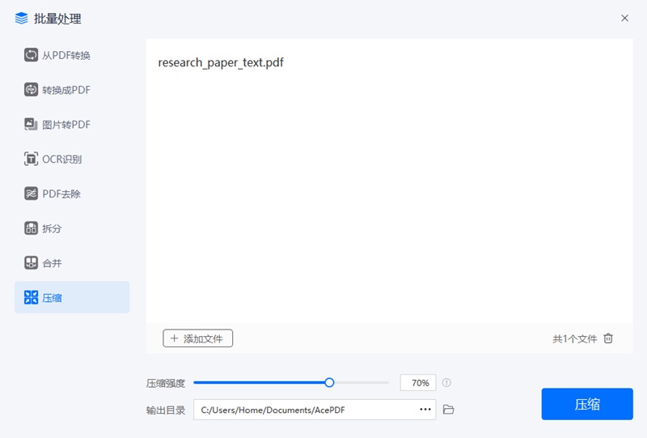The width and height of the screenshot is (647, 438).
Task: Click the 添加文件 add file button
Action: pyautogui.click(x=197, y=338)
